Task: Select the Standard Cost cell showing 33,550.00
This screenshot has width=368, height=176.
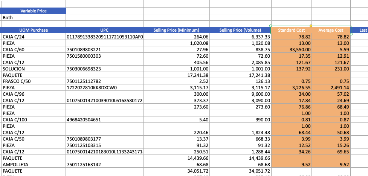Action: click(291, 49)
